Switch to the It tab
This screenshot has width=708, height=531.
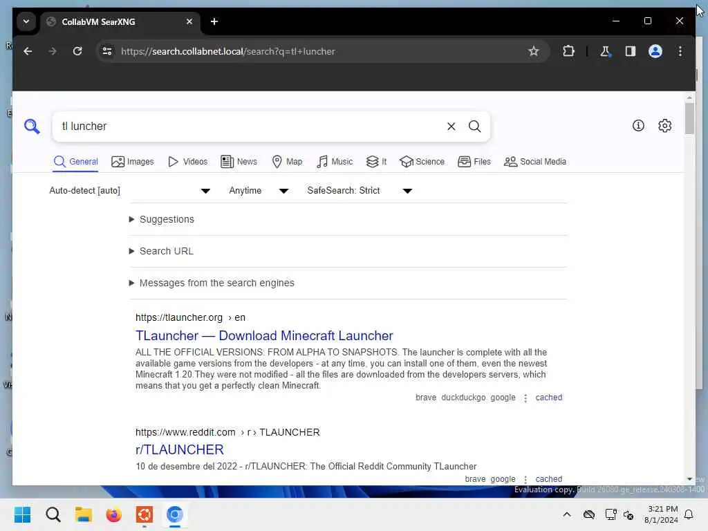(x=377, y=162)
